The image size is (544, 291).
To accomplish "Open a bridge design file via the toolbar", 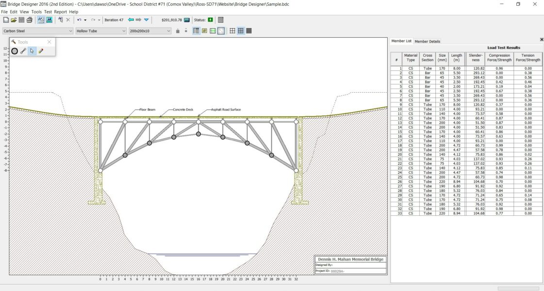I will pos(13,20).
